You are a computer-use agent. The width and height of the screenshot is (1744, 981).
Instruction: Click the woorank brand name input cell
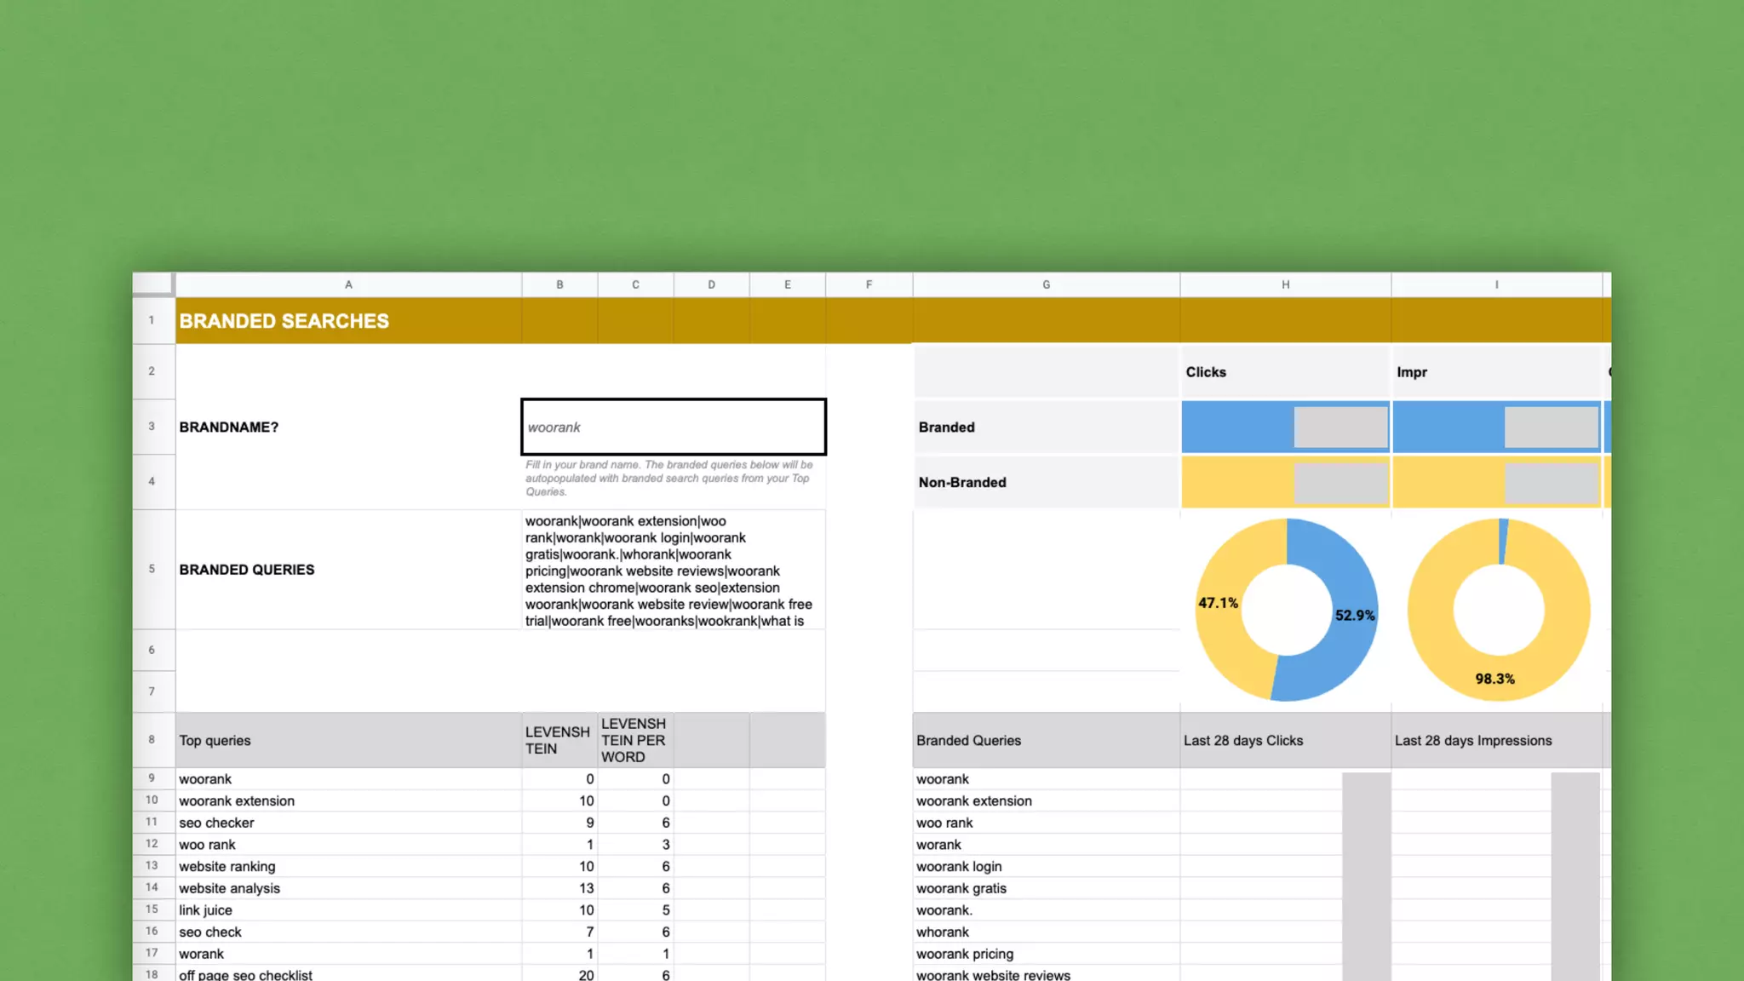[x=673, y=427]
